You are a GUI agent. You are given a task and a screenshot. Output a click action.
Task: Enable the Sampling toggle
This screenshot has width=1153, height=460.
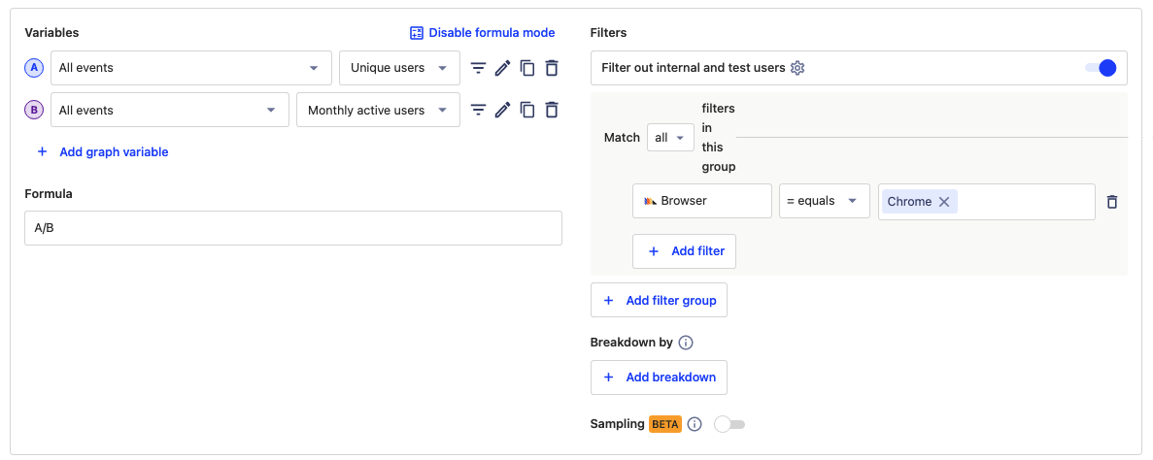[729, 424]
